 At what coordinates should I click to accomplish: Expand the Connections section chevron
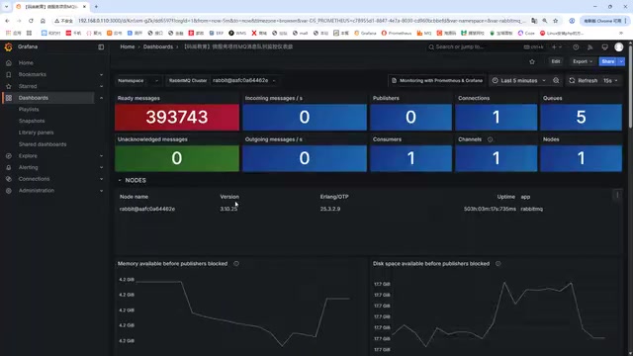tap(101, 179)
